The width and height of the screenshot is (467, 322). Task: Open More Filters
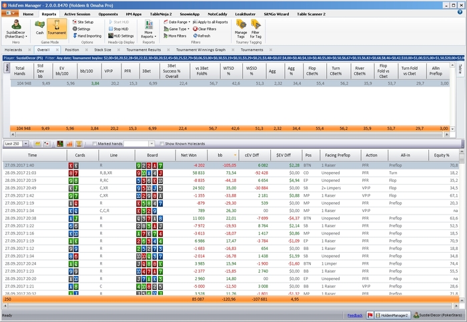click(x=175, y=36)
